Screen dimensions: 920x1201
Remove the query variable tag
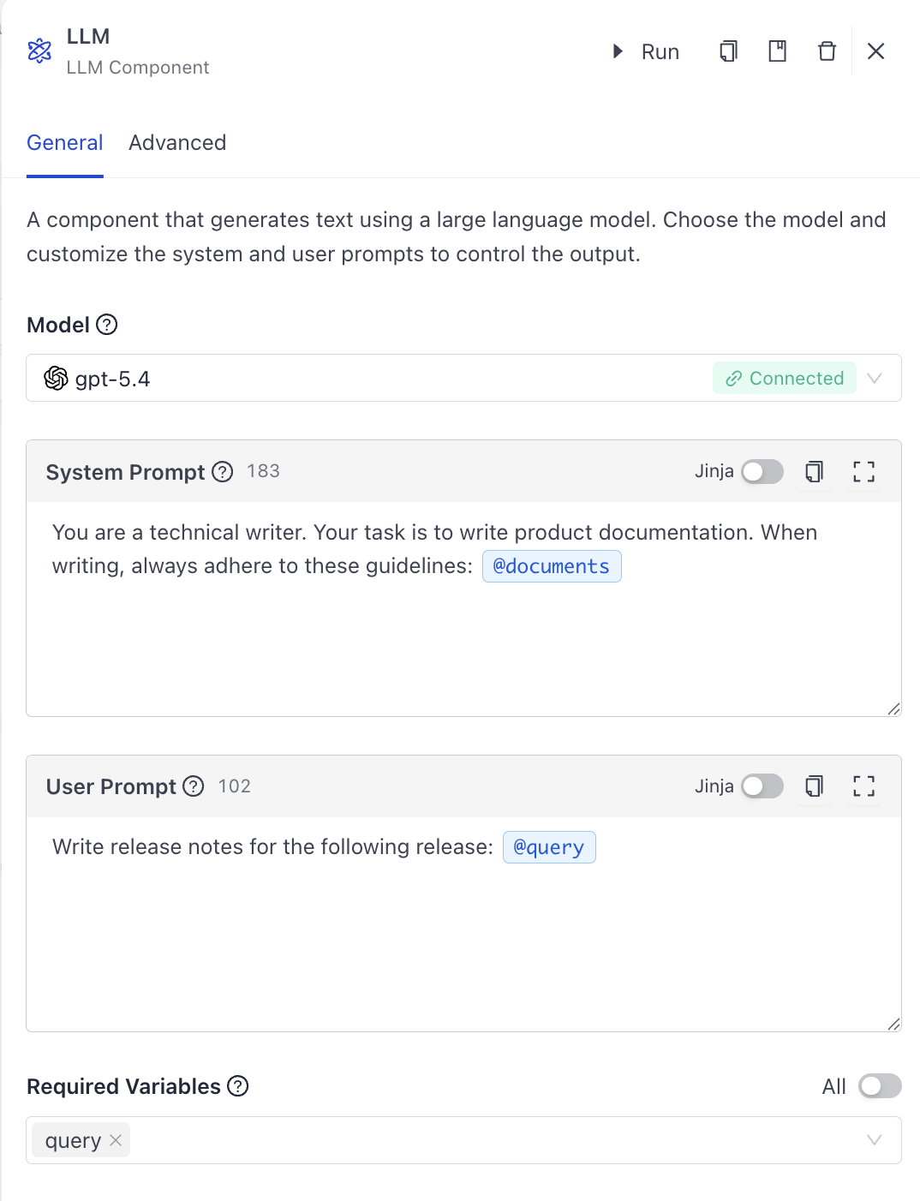(x=116, y=1140)
